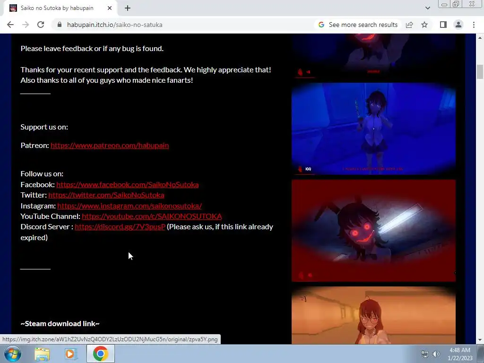484x363 pixels.
Task: Open the volume speaker tray icon
Action: 436,354
